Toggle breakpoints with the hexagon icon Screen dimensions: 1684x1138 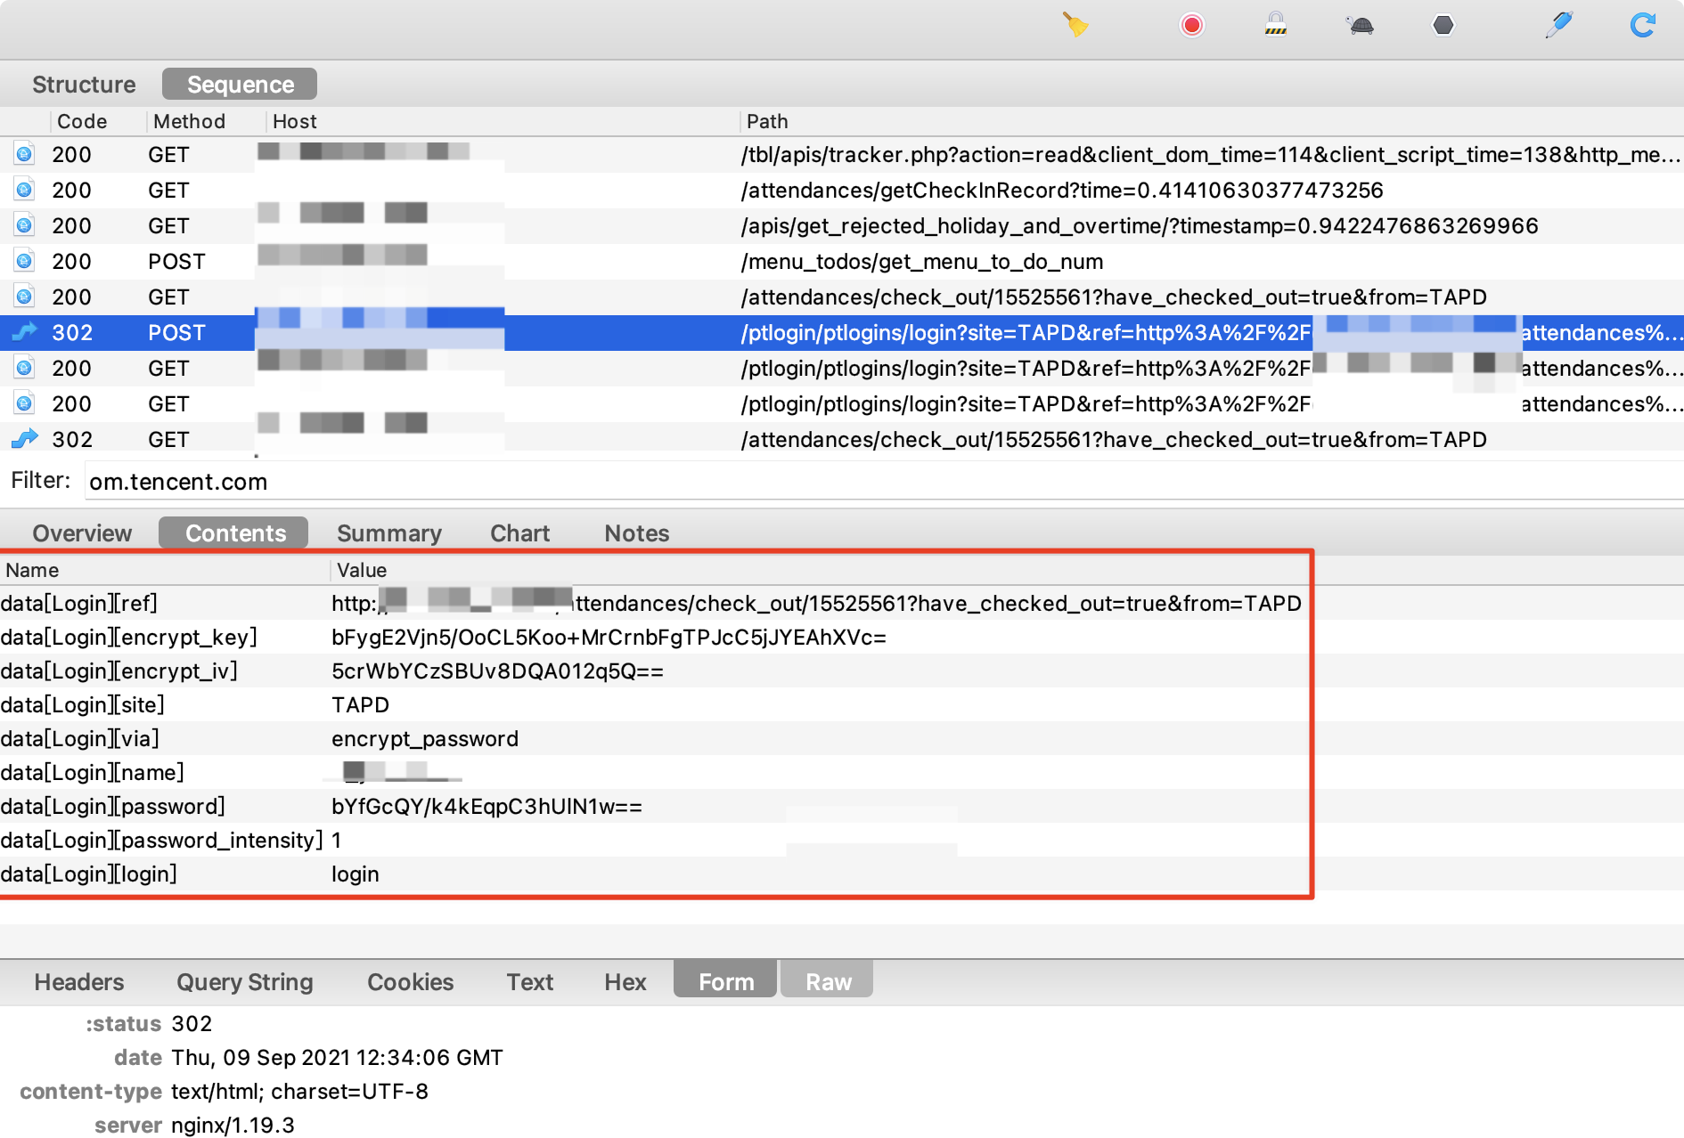1444,26
